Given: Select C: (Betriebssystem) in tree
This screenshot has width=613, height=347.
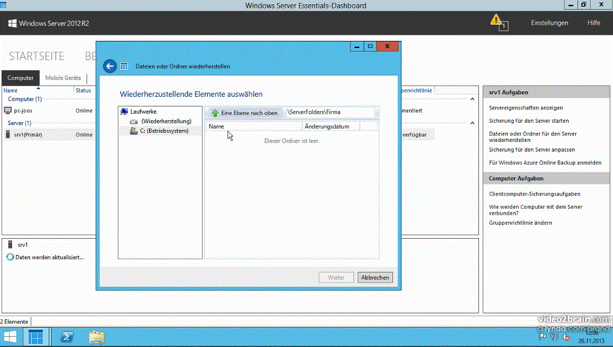Looking at the screenshot, I should point(164,131).
